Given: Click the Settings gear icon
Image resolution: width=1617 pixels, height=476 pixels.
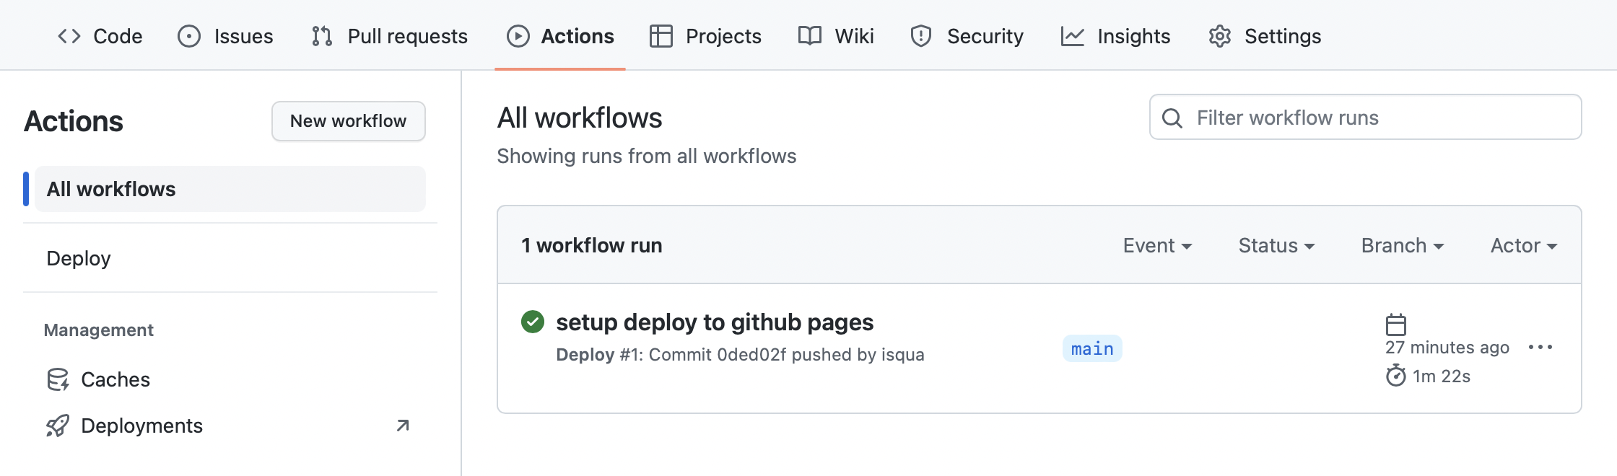Looking at the screenshot, I should [1220, 36].
